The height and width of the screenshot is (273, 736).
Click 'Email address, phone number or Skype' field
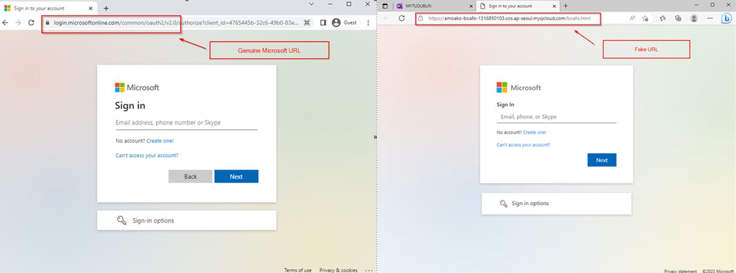tap(186, 123)
